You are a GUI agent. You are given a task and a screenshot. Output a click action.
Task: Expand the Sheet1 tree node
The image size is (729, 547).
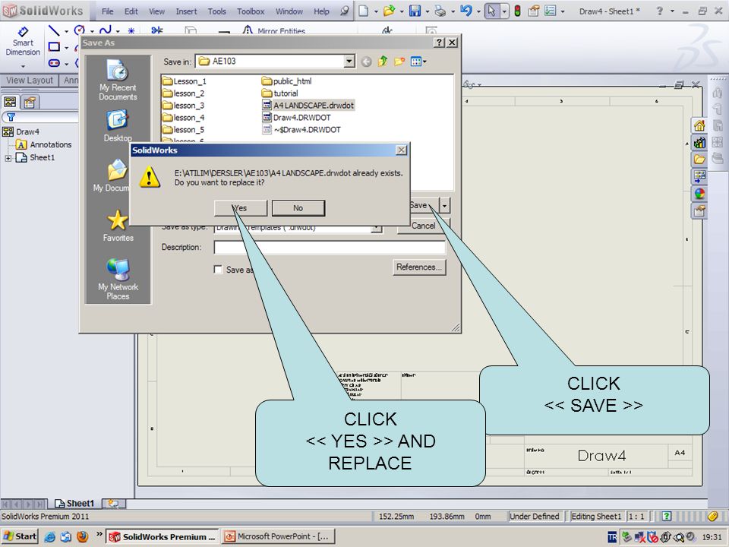point(8,158)
